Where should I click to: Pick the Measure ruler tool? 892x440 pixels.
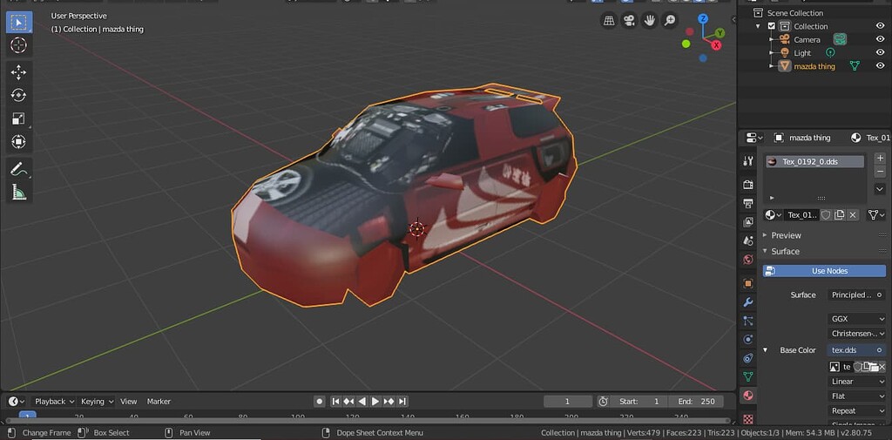coord(19,192)
